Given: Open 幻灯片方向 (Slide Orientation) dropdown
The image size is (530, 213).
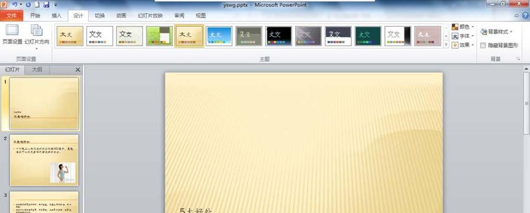Looking at the screenshot, I should (37, 37).
